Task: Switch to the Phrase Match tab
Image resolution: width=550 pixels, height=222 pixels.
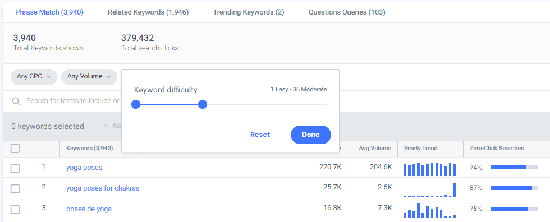Action: tap(49, 12)
